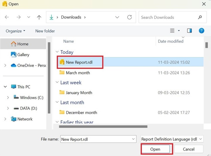
Task: Expand the Windows (C:) drive node
Action: click(x=8, y=98)
